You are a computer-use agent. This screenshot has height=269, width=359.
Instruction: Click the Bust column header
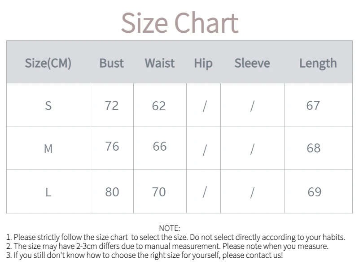[111, 63]
